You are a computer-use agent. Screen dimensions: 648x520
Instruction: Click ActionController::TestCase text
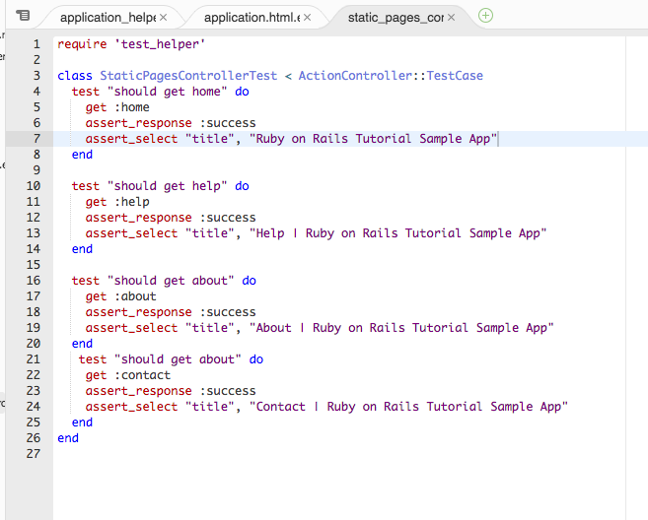(x=391, y=76)
